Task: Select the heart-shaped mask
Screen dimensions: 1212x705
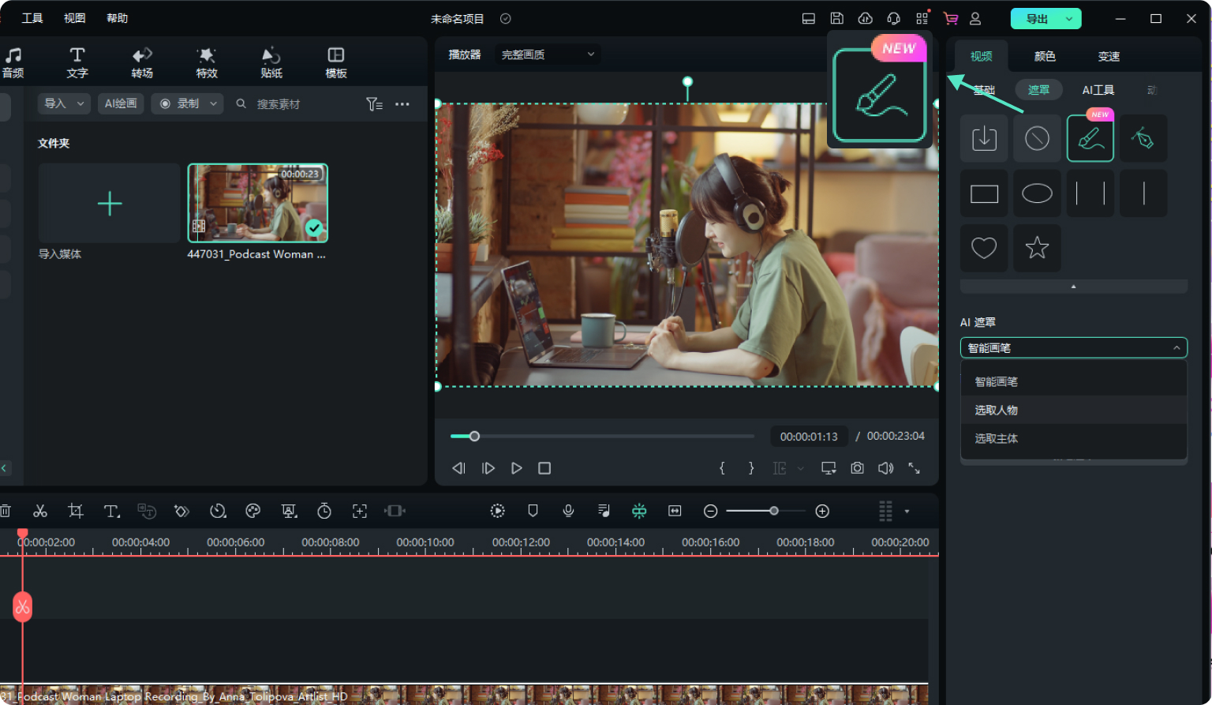Action: point(983,248)
